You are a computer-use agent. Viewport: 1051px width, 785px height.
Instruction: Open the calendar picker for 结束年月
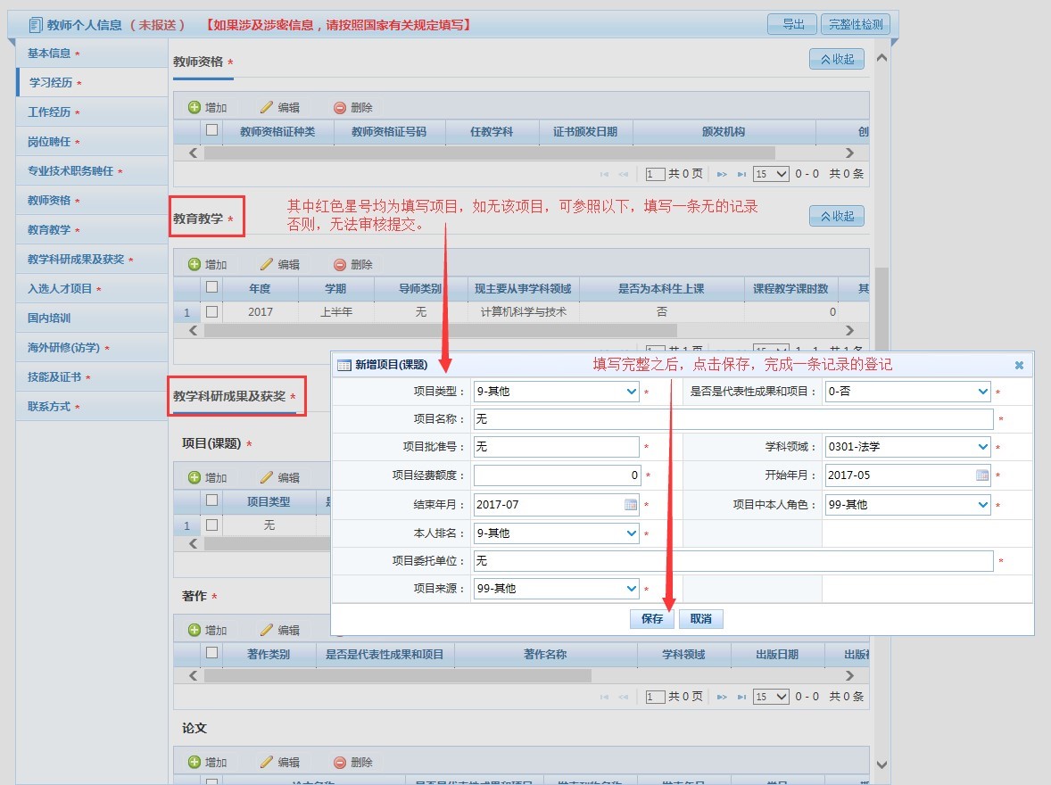pyautogui.click(x=631, y=505)
